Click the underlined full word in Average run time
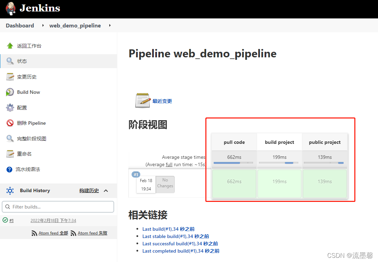 [x=169, y=165]
